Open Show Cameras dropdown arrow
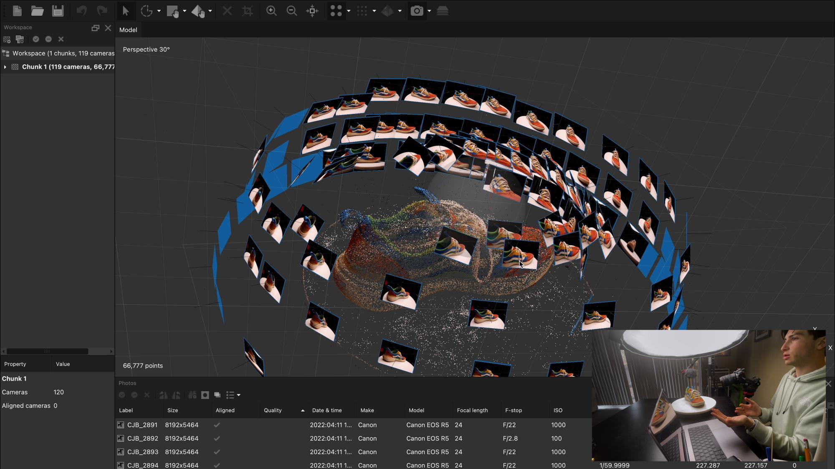 [429, 11]
